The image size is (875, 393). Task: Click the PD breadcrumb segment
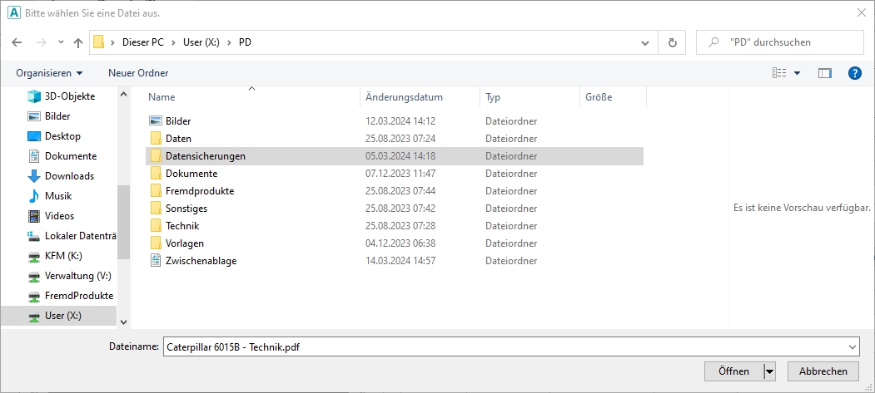click(x=245, y=42)
